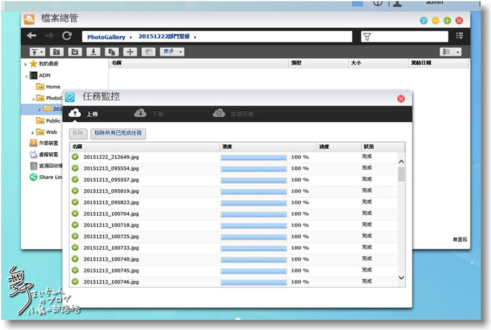Click the upload toolbar icon
The height and width of the screenshot is (330, 491).
(x=36, y=52)
